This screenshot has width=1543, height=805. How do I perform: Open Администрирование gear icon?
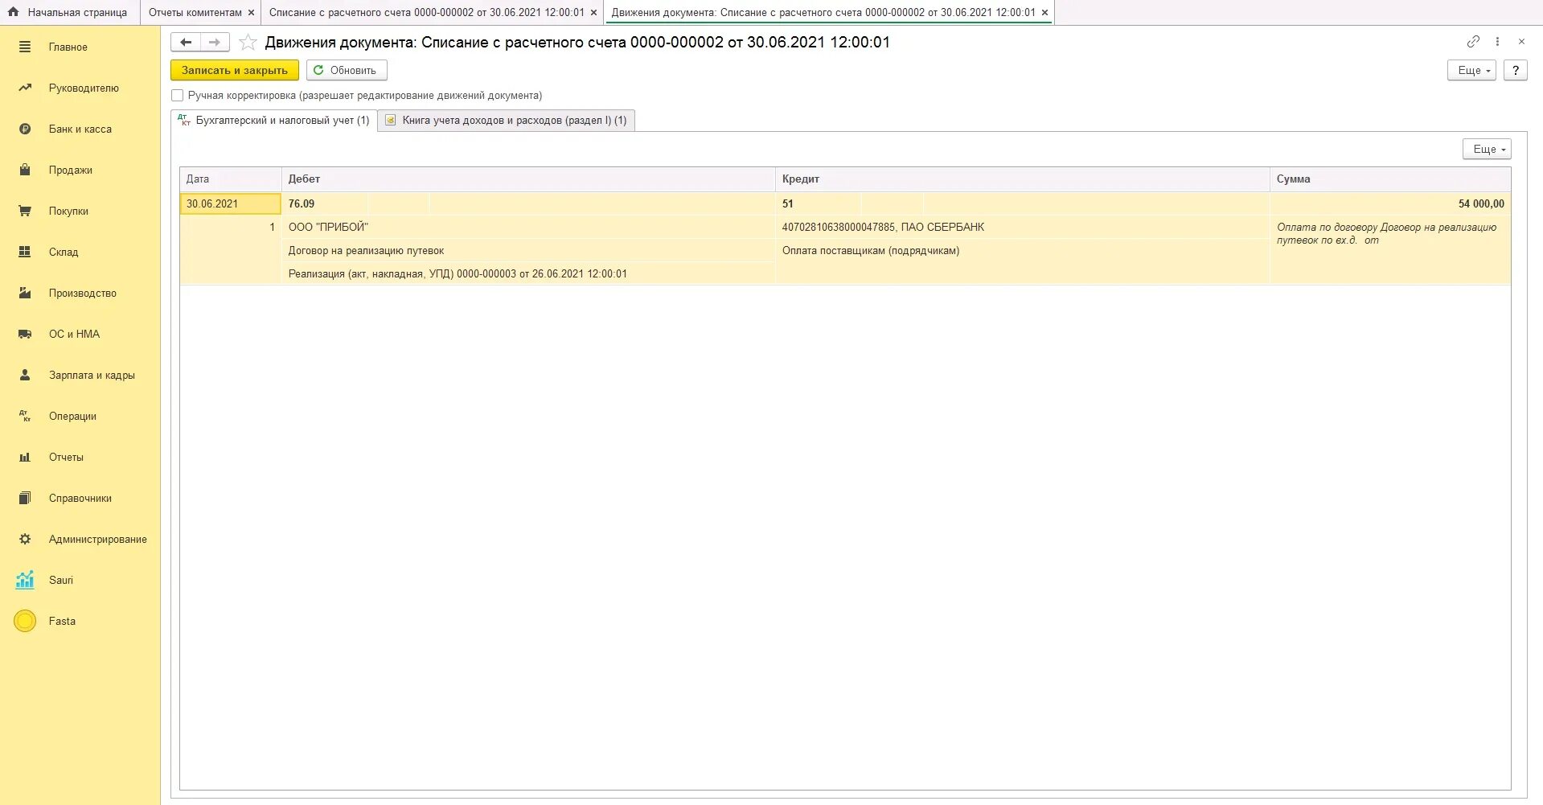coord(25,540)
